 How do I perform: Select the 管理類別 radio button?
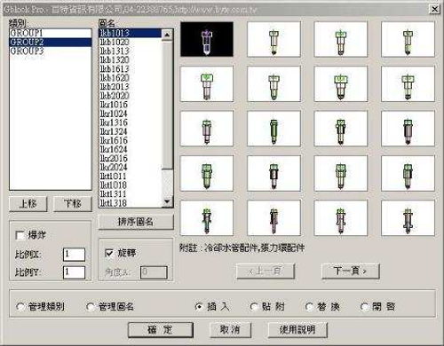pos(20,307)
